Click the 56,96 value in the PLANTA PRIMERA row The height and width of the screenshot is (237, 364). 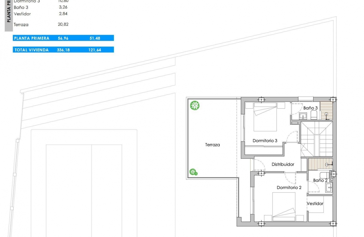[x=63, y=38]
